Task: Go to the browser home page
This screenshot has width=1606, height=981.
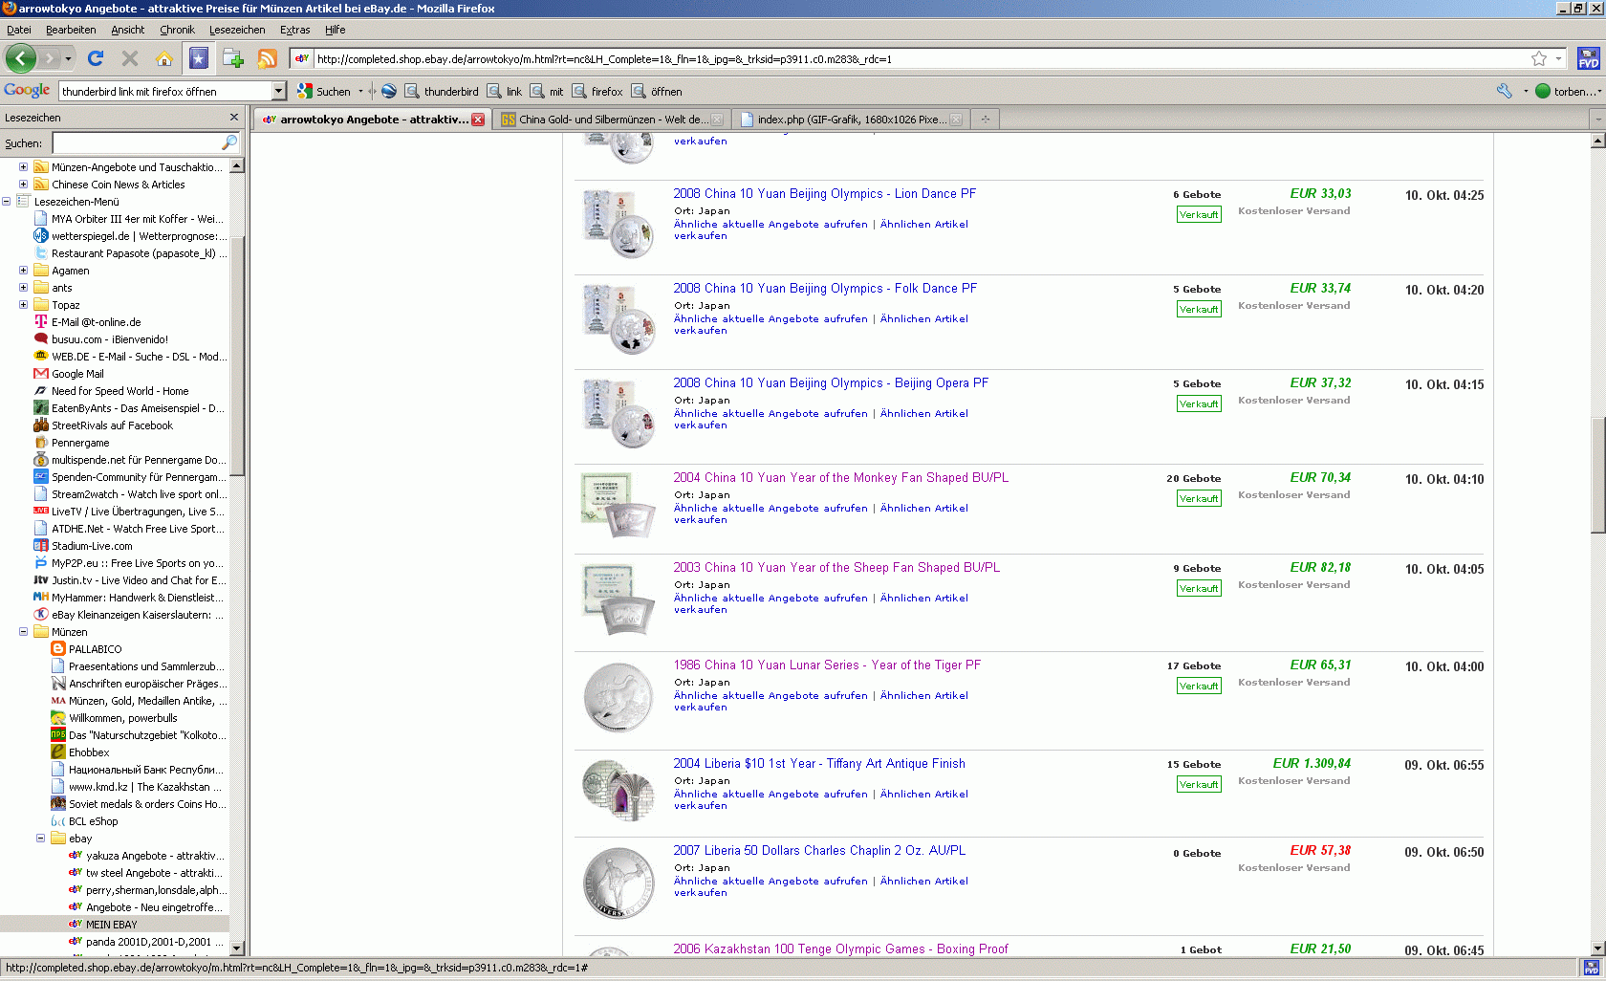Action: click(x=163, y=59)
